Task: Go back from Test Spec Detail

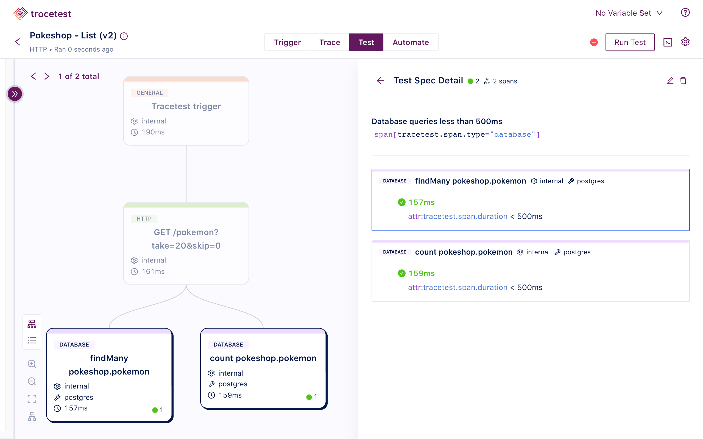Action: tap(380, 81)
